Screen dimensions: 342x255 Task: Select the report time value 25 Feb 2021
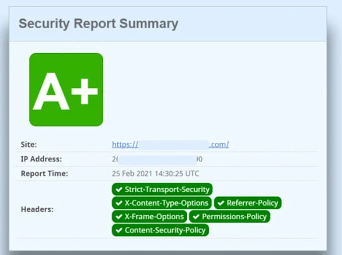tap(155, 174)
